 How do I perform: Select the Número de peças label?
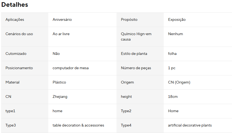click(x=136, y=68)
